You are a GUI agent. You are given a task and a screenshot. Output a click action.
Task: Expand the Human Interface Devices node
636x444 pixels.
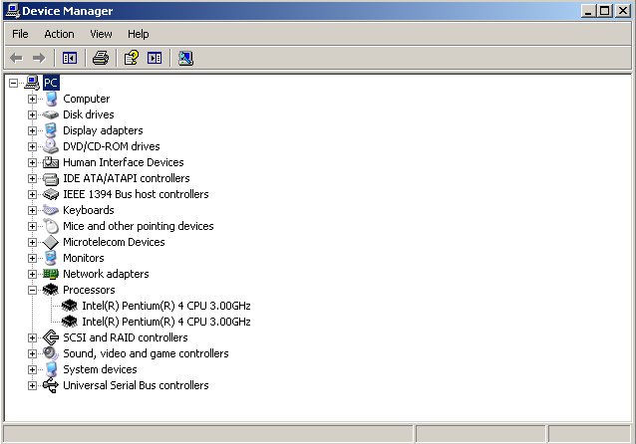click(32, 162)
